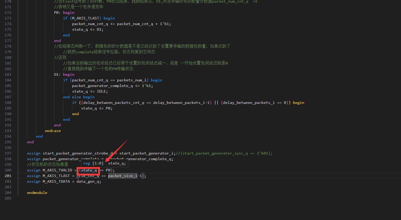Click line number 200 in the gutter

[x=8, y=170]
